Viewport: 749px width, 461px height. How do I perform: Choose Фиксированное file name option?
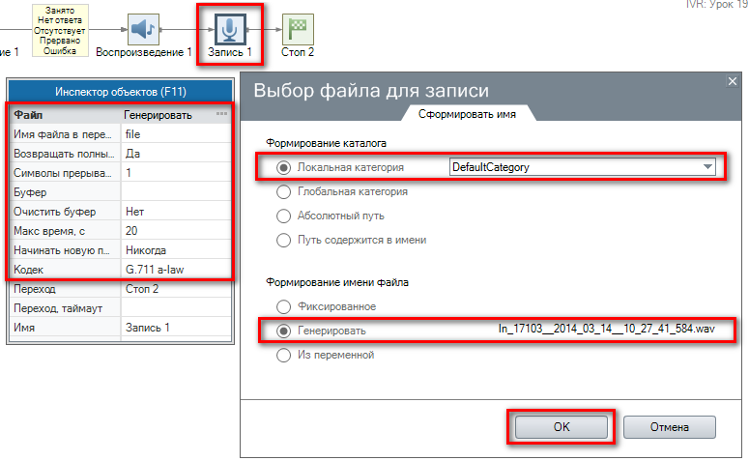(x=284, y=306)
